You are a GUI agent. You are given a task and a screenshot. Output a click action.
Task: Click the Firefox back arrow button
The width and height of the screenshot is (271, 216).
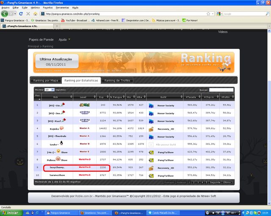[5, 14]
